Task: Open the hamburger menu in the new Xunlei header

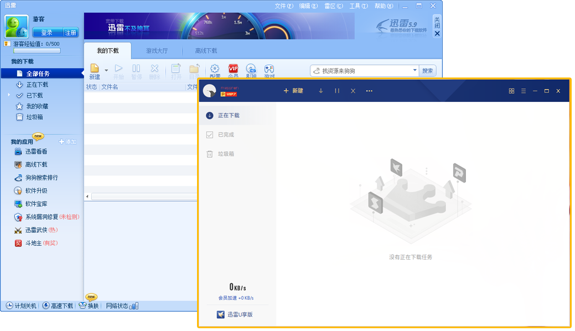Action: (524, 91)
